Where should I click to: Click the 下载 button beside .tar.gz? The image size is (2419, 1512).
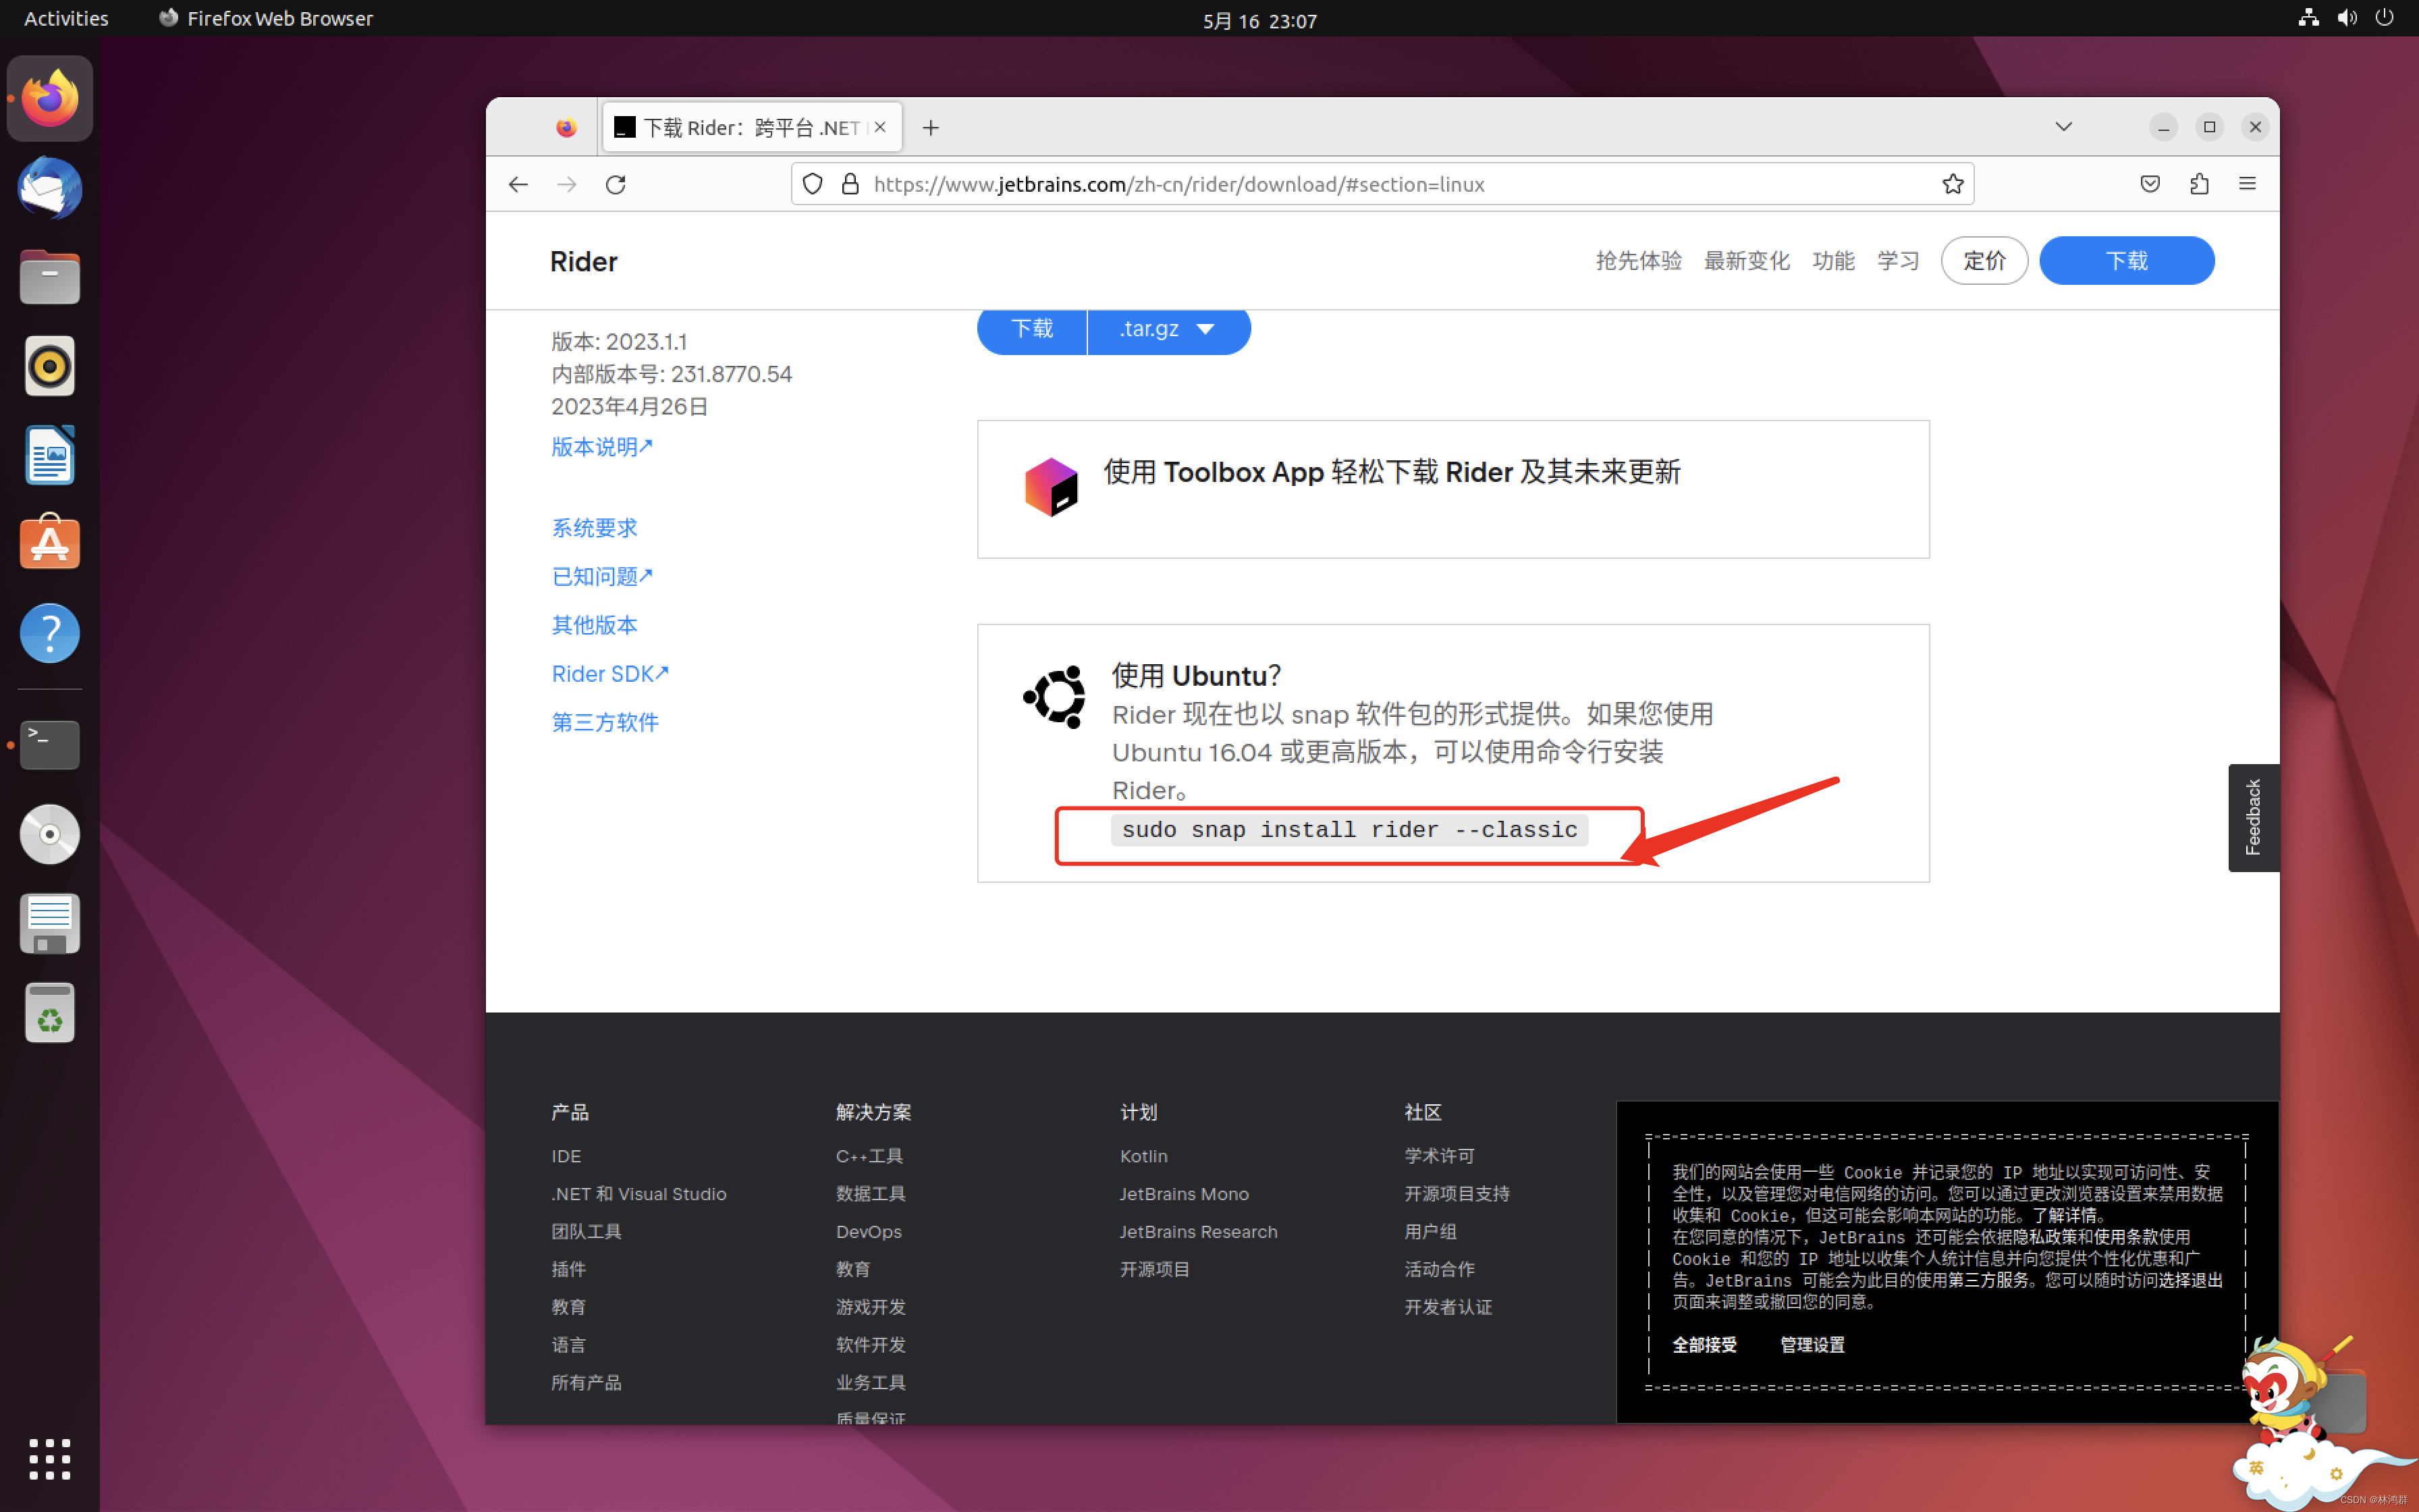click(x=1031, y=330)
